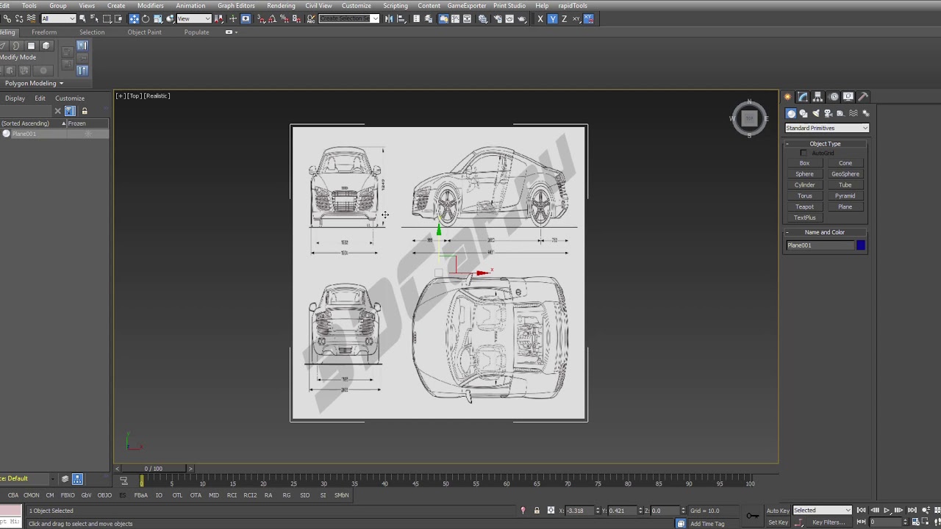This screenshot has width=941, height=529.
Task: Click the ViewCube in the viewport
Action: pyautogui.click(x=749, y=118)
